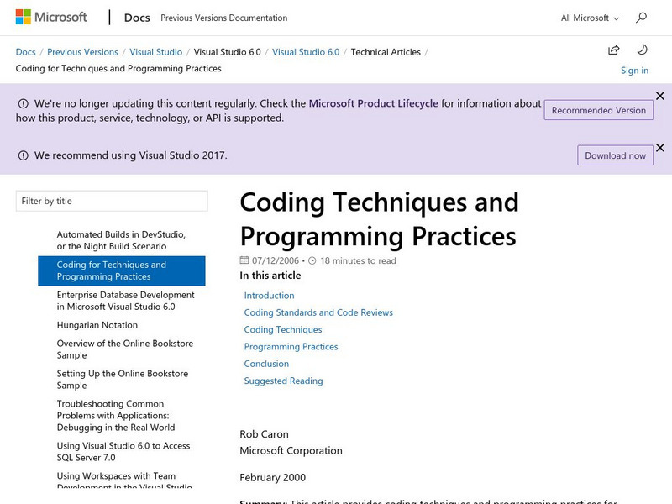Click Recommended Version button
The width and height of the screenshot is (672, 504).
coord(598,110)
